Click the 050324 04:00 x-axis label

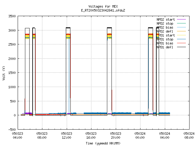165,136
